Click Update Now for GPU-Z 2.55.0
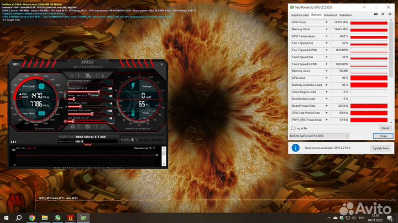 coord(381,148)
